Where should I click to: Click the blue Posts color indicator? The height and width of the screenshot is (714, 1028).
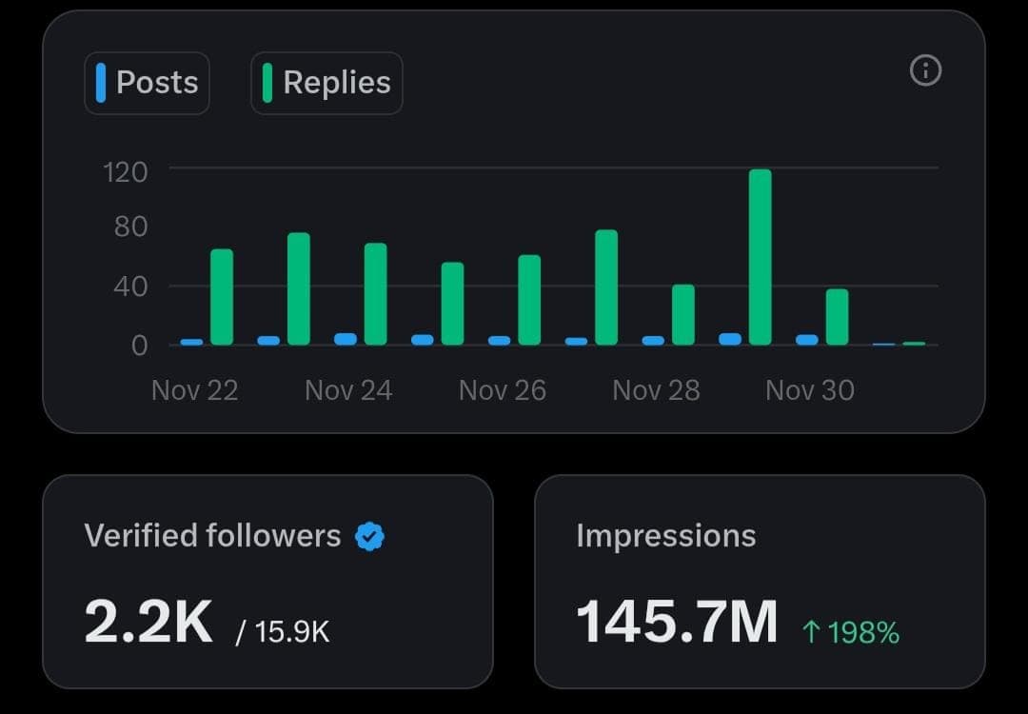click(x=100, y=83)
